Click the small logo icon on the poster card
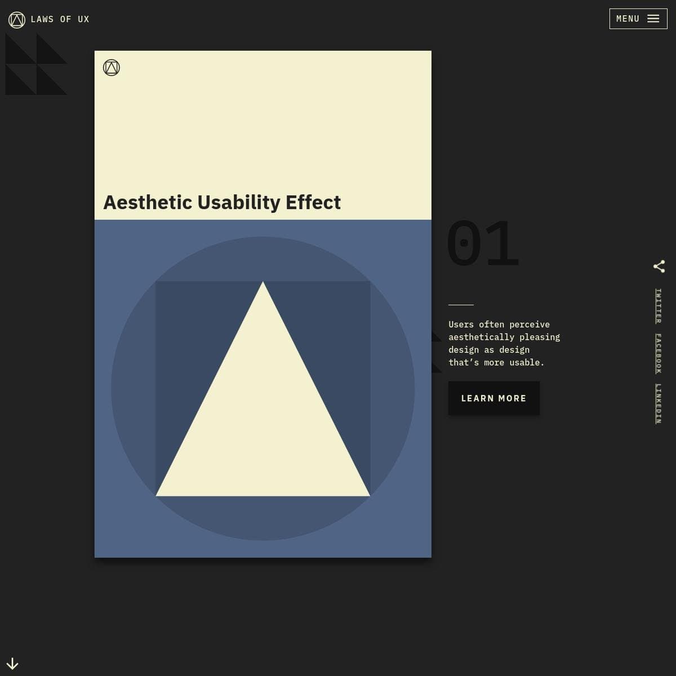This screenshot has height=676, width=676. click(x=112, y=67)
